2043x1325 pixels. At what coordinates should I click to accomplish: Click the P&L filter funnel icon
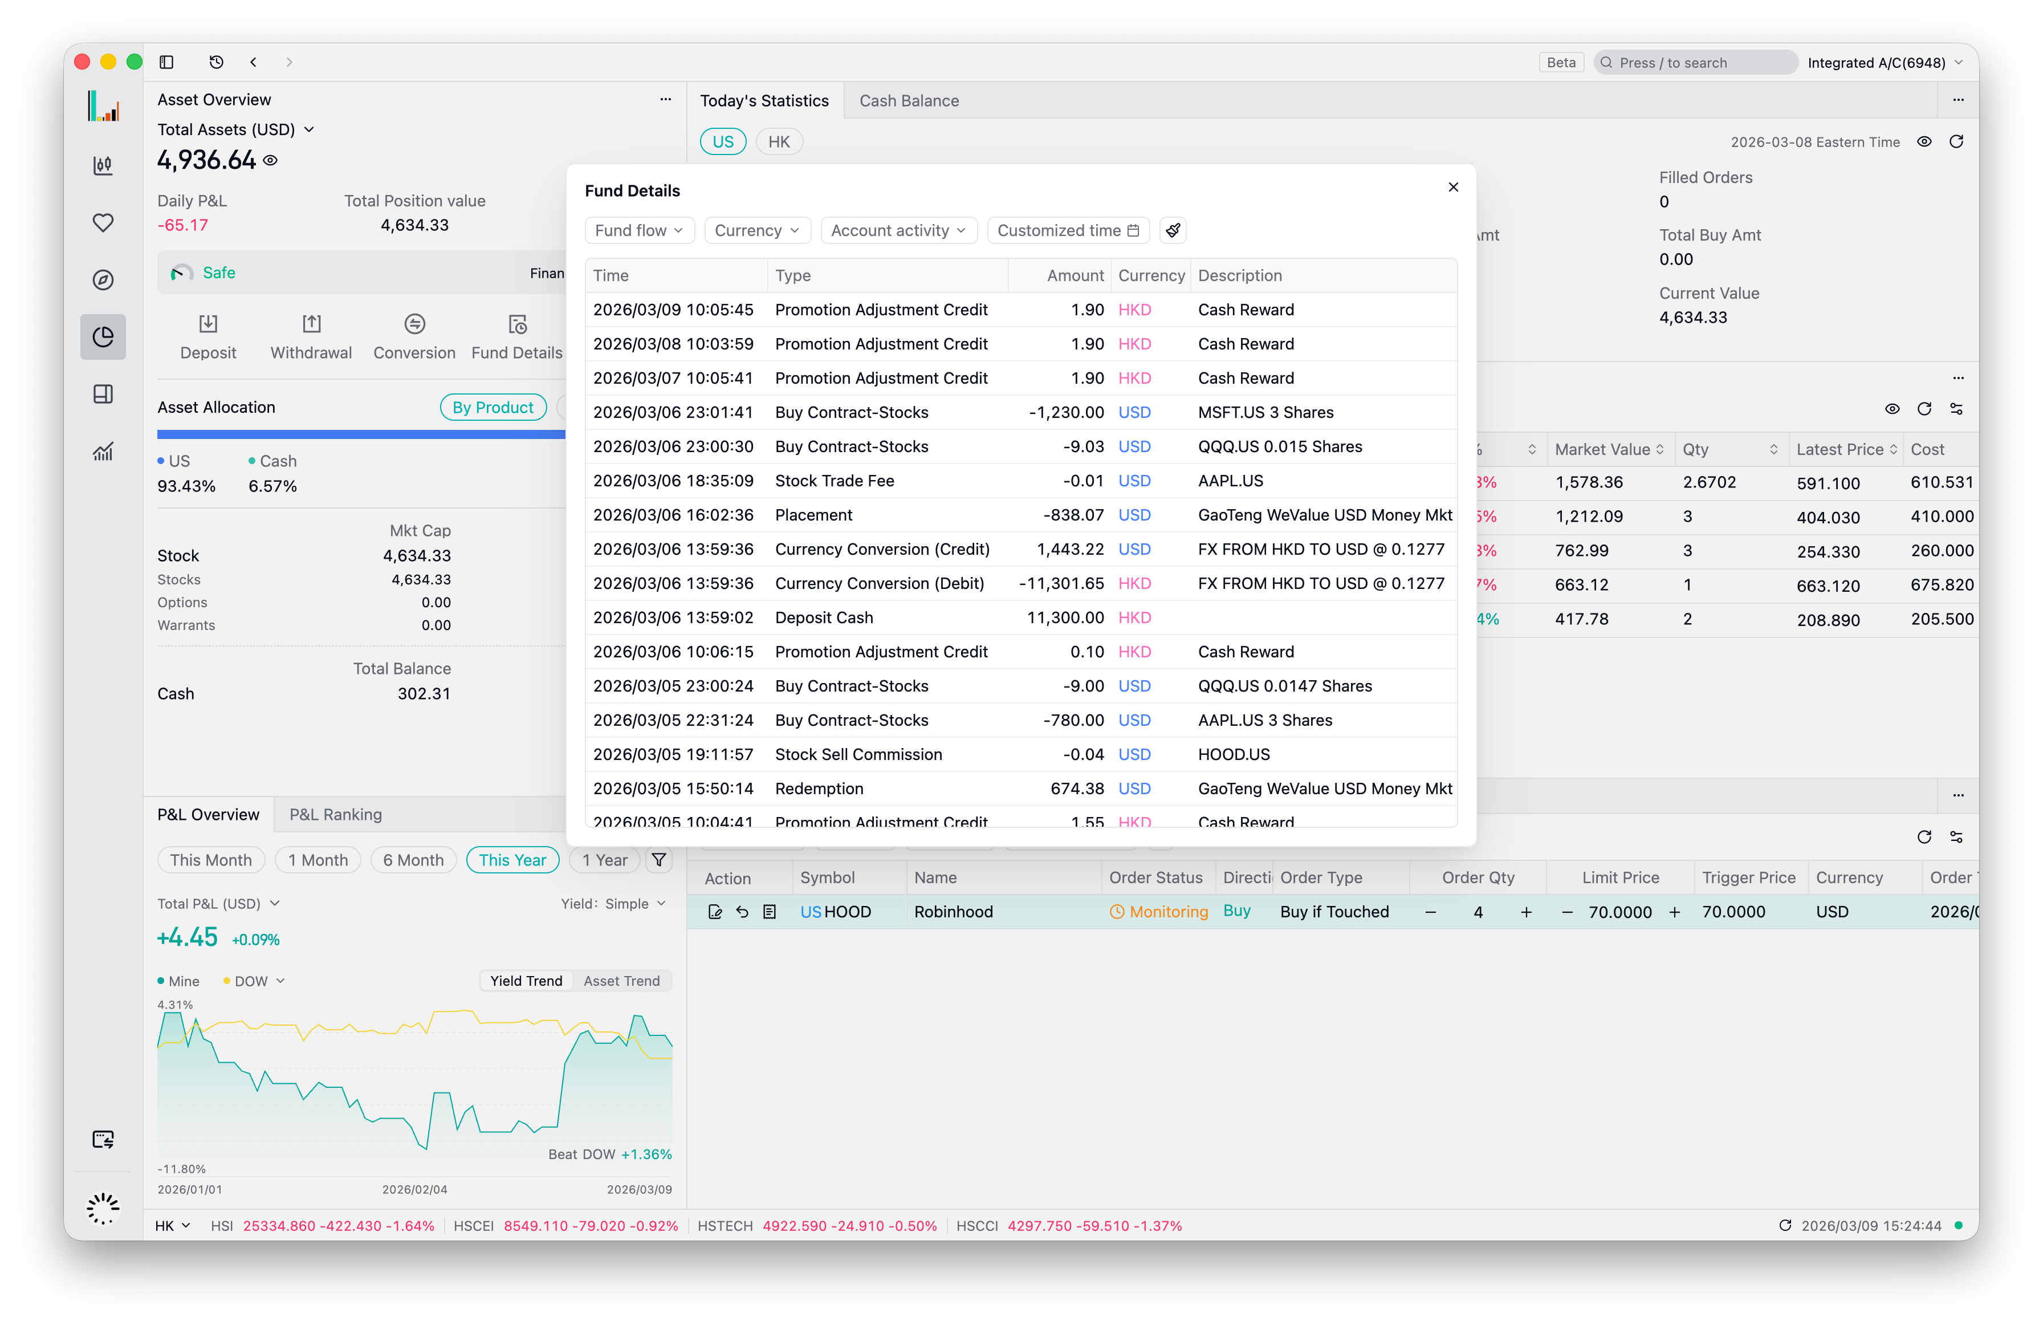tap(658, 860)
